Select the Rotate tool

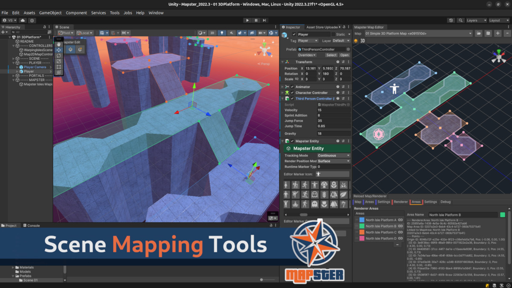pos(59,55)
